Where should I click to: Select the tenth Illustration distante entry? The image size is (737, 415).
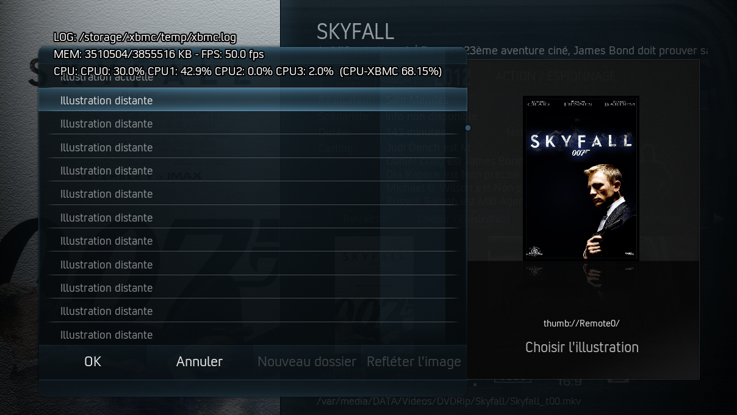(x=248, y=311)
